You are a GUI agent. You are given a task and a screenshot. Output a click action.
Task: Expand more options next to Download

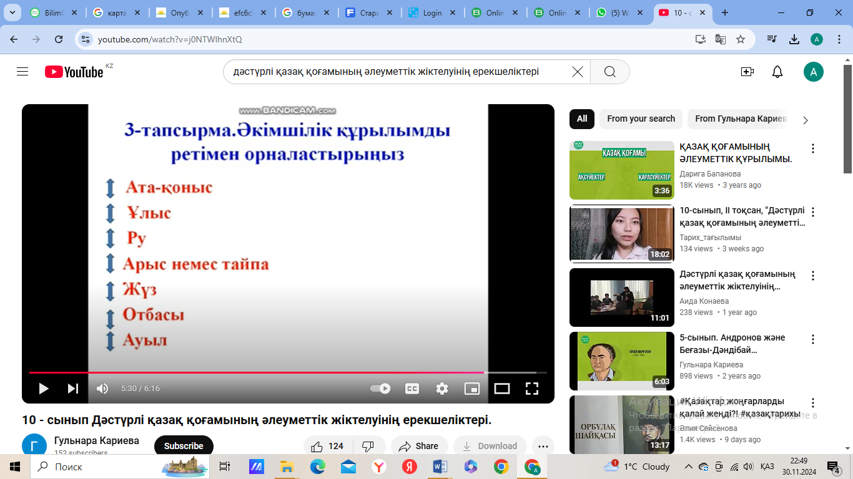point(543,446)
